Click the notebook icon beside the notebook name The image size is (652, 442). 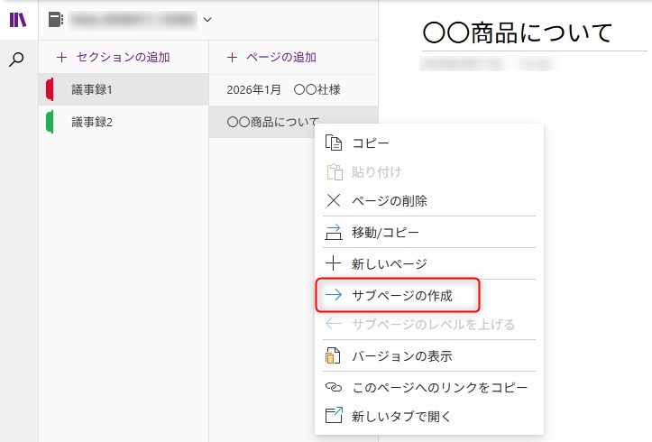56,19
